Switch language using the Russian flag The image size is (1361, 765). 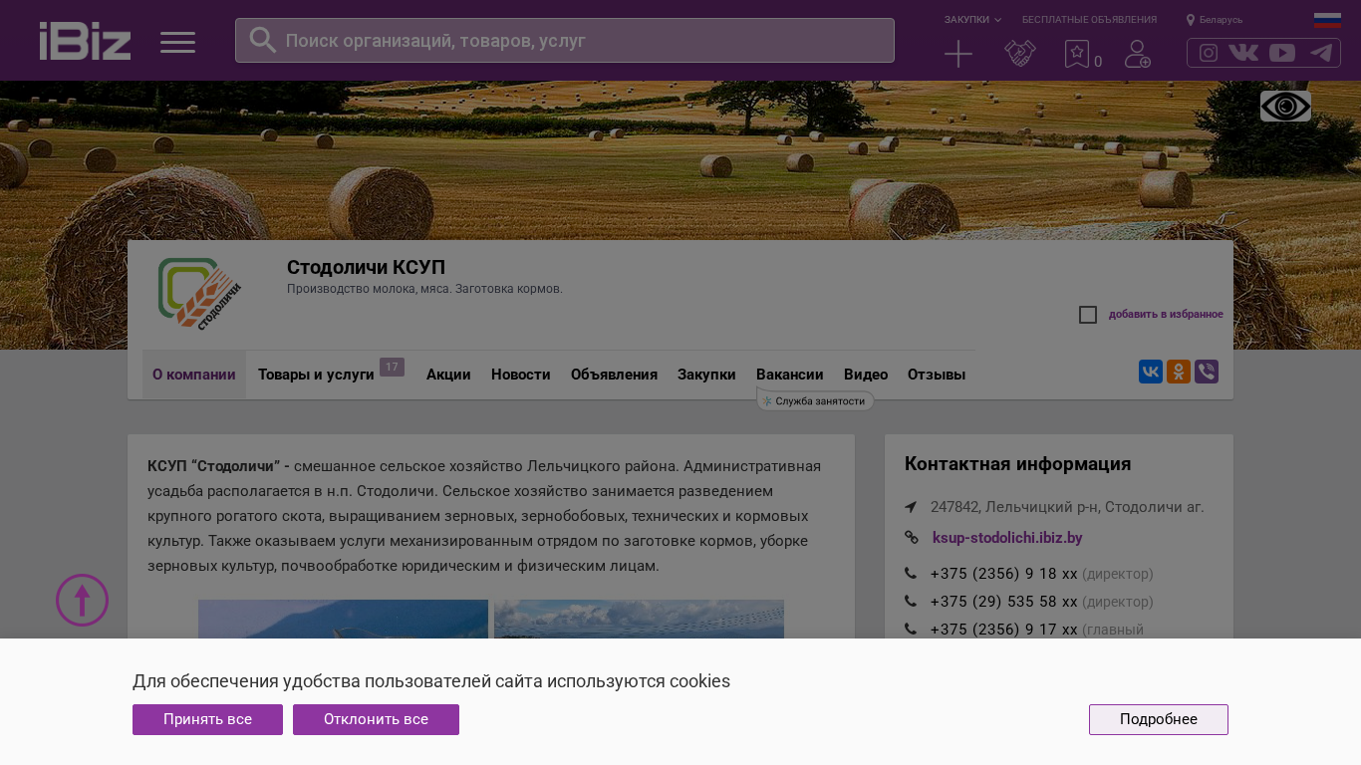[1327, 20]
